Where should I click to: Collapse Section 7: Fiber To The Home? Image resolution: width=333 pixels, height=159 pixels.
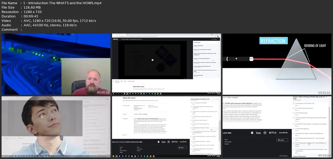(327, 97)
